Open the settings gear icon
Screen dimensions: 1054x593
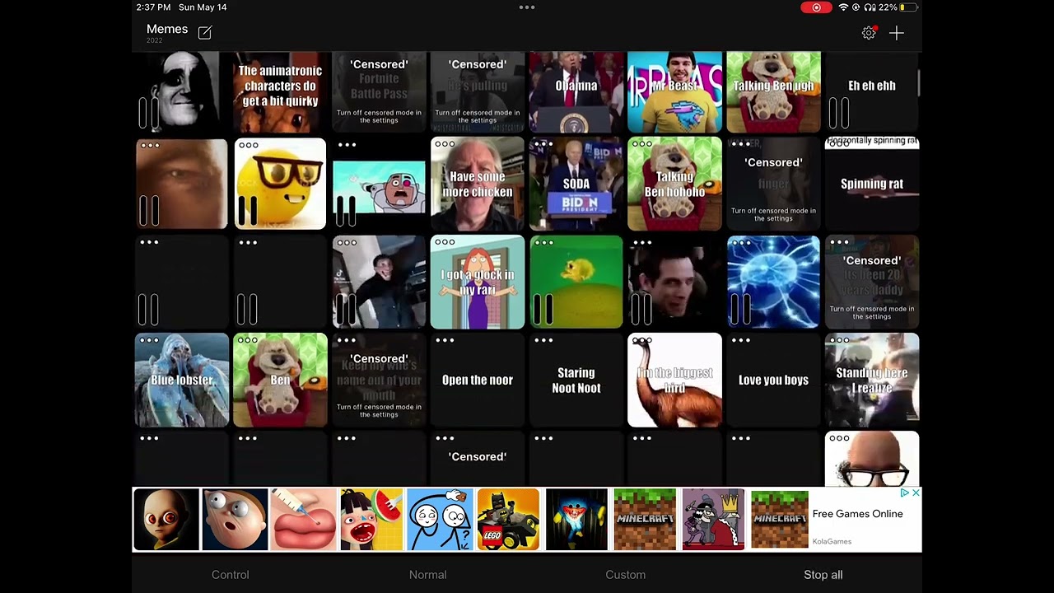(869, 33)
